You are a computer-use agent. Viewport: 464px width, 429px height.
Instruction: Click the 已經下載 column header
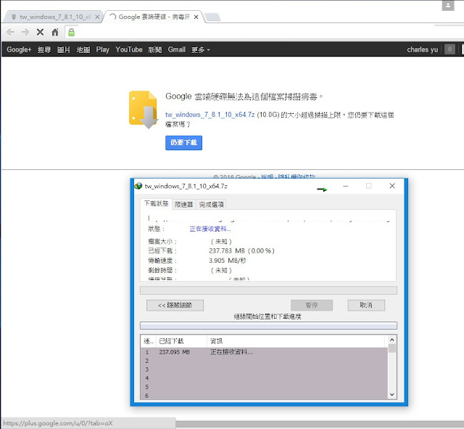click(x=182, y=341)
